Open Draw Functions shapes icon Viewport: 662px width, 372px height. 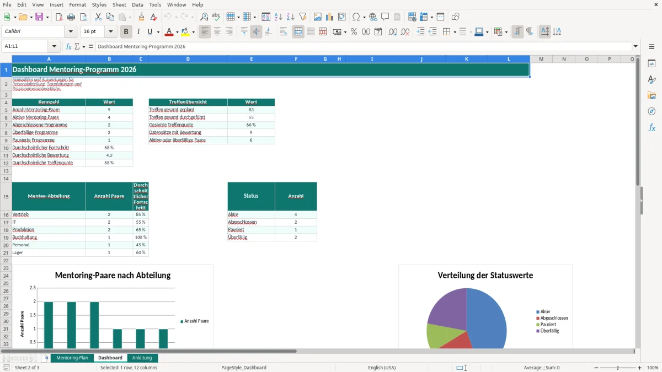point(455,17)
